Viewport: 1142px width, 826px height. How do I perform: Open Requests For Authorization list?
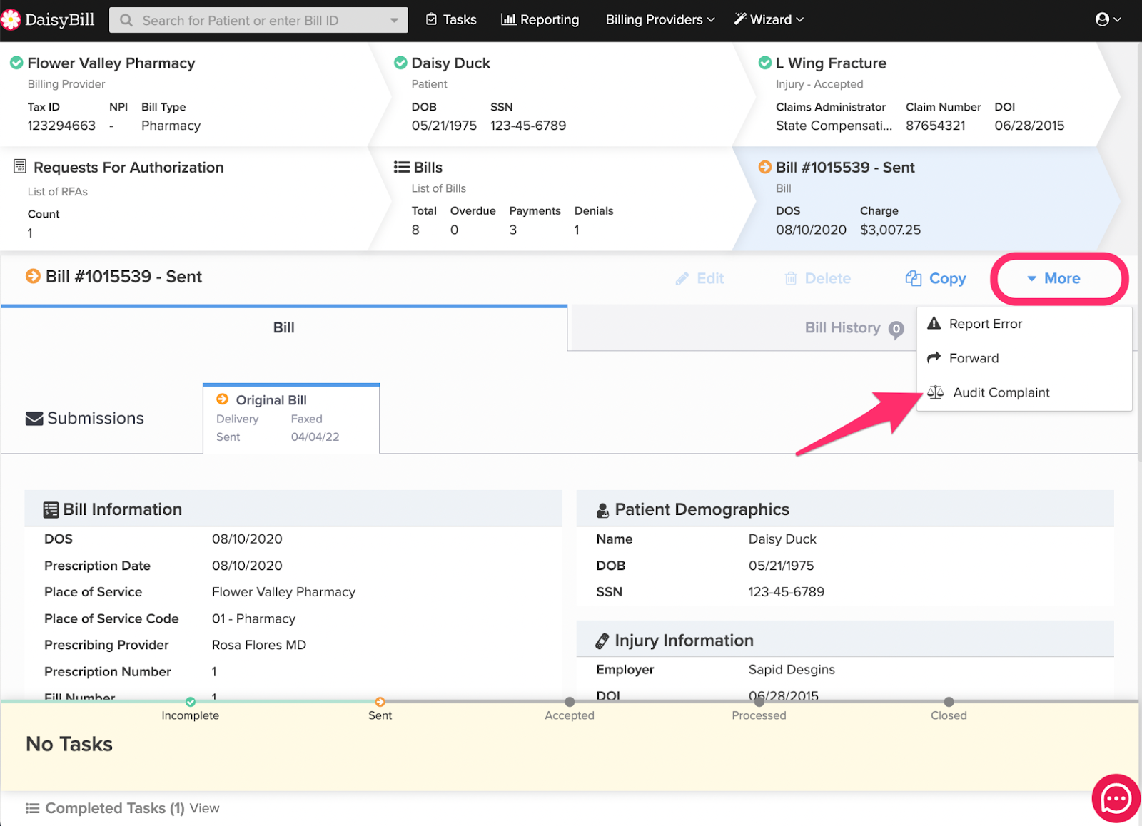point(128,167)
